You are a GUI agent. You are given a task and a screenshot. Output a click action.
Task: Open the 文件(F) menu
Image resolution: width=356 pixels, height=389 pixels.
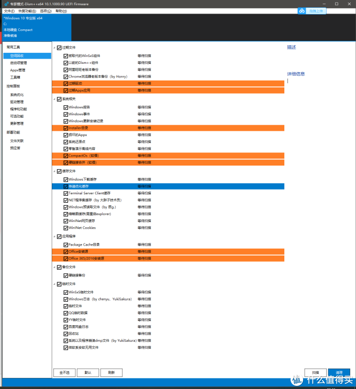click(9, 11)
